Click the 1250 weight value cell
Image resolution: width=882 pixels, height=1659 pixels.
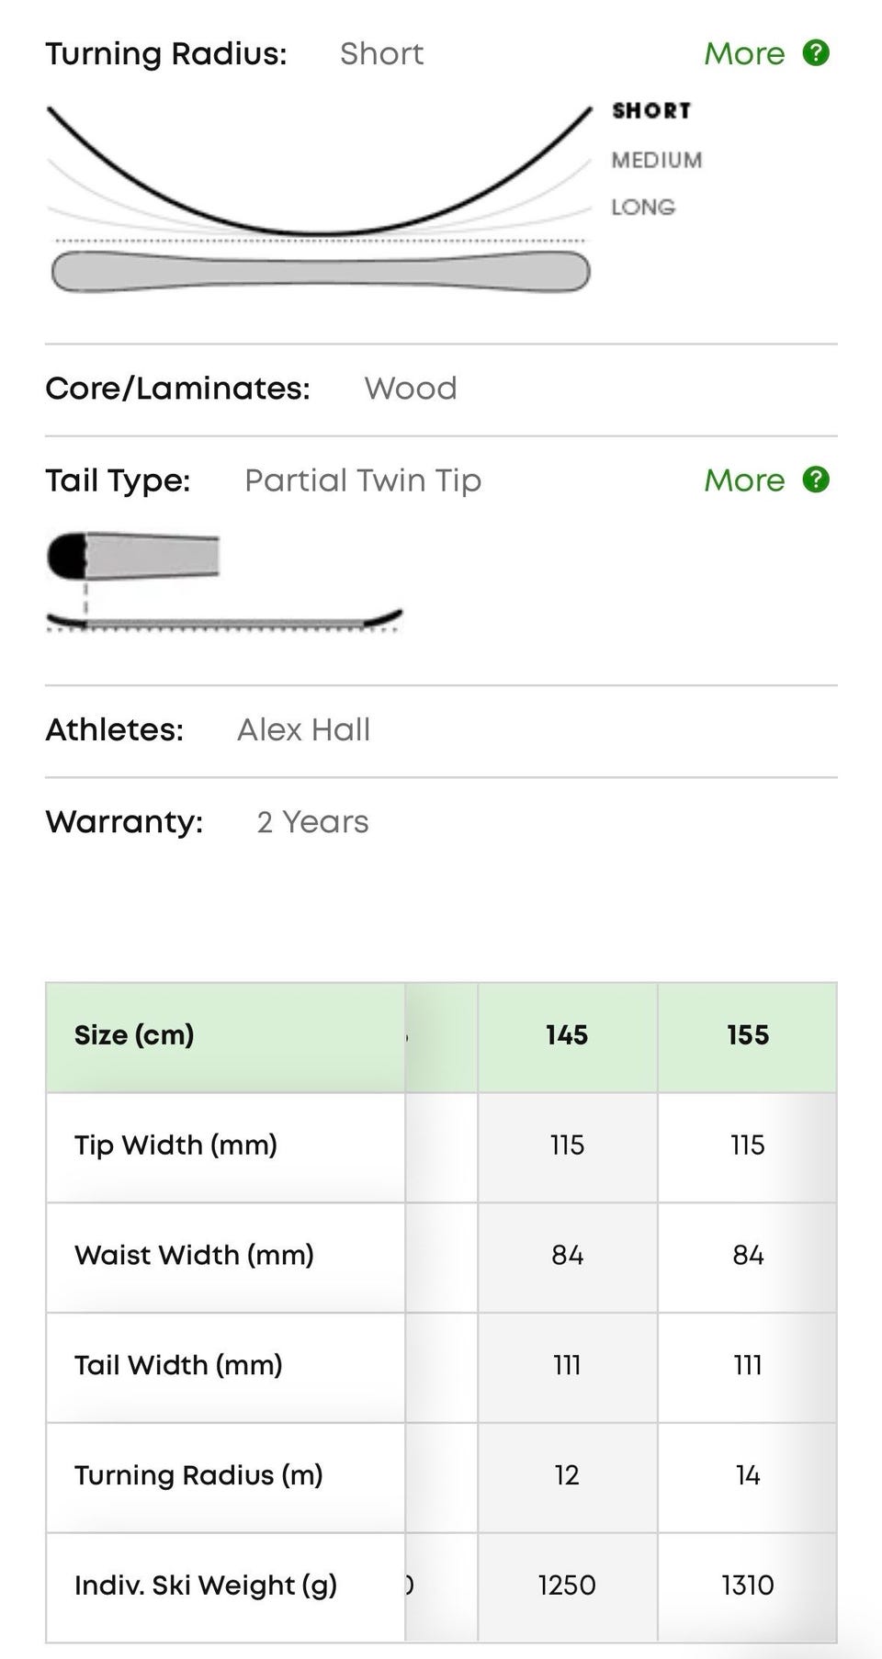567,1586
